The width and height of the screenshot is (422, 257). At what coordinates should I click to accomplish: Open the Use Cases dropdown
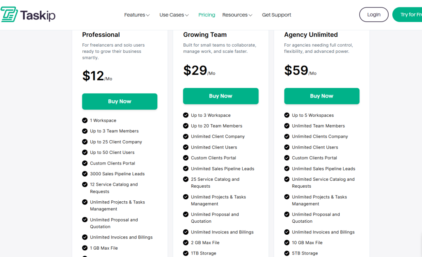point(174,15)
